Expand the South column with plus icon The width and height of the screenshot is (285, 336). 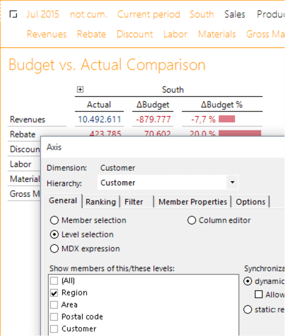pos(80,90)
